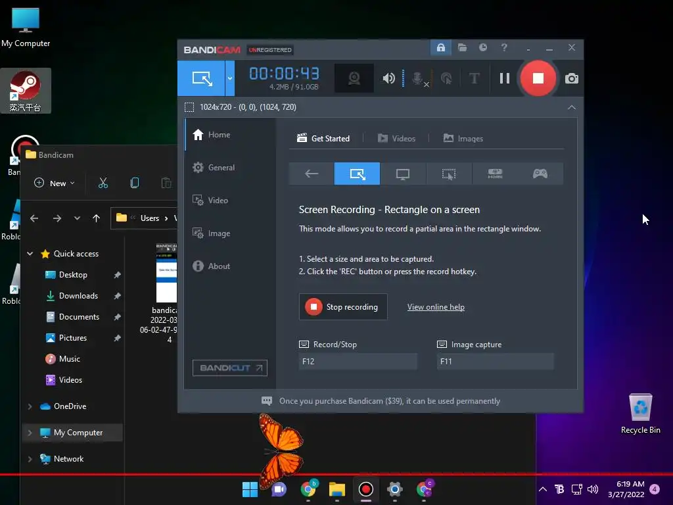673x505 pixels.
Task: Select around mouse recording mode icon
Action: coord(449,174)
